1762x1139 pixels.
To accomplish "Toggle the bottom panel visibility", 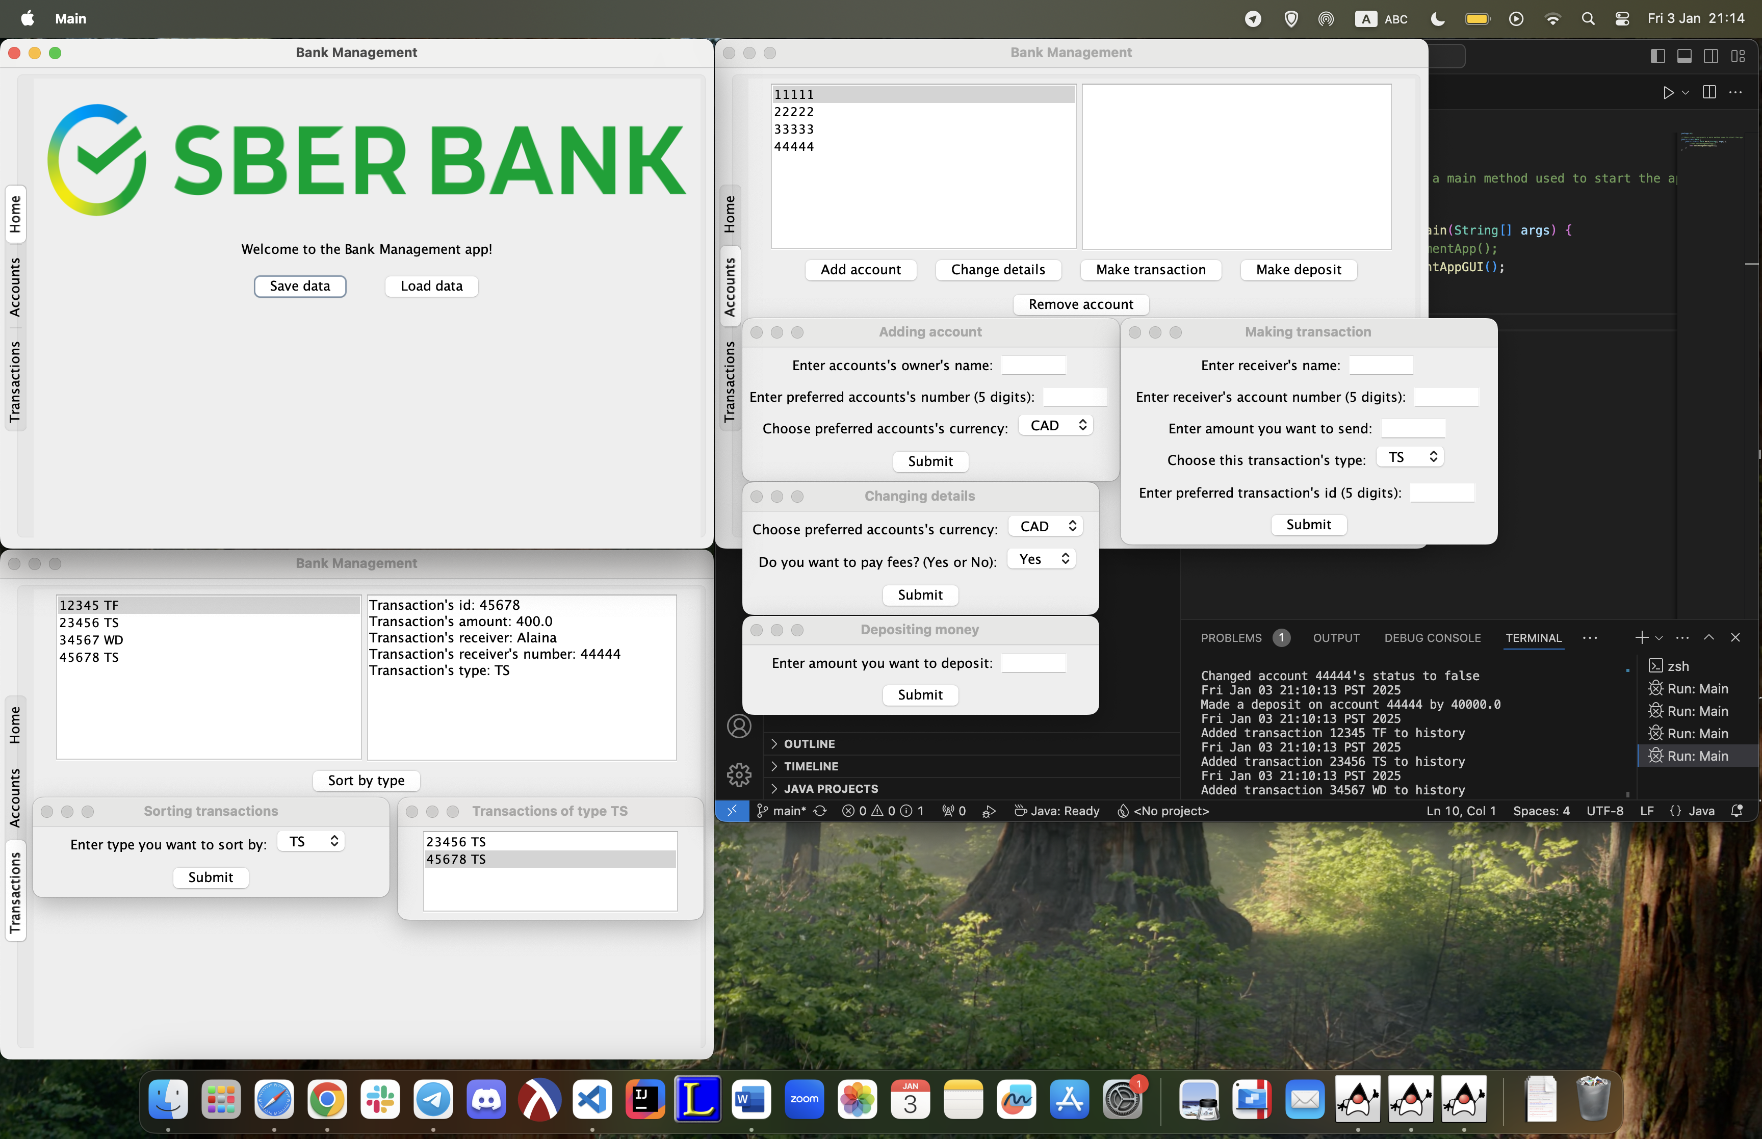I will coord(1685,56).
